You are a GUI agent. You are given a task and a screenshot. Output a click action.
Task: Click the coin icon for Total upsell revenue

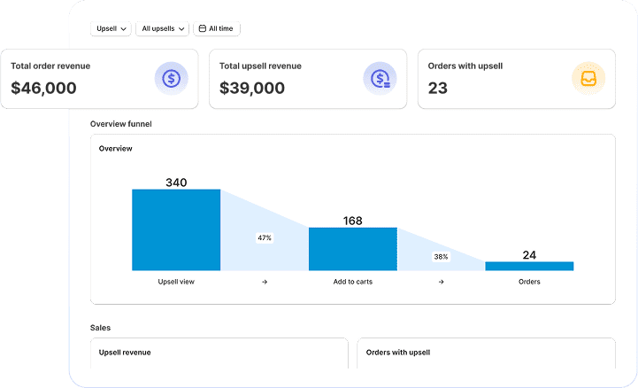coord(380,79)
